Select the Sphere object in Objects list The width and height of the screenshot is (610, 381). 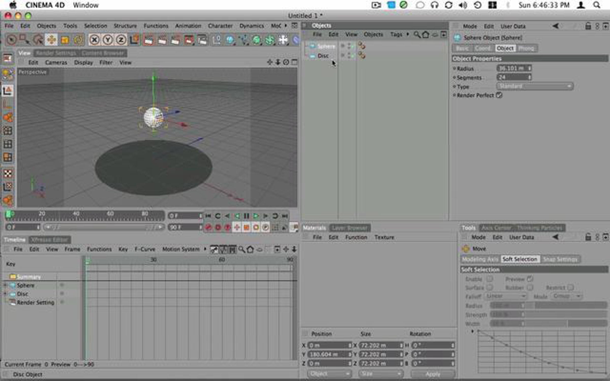[326, 46]
